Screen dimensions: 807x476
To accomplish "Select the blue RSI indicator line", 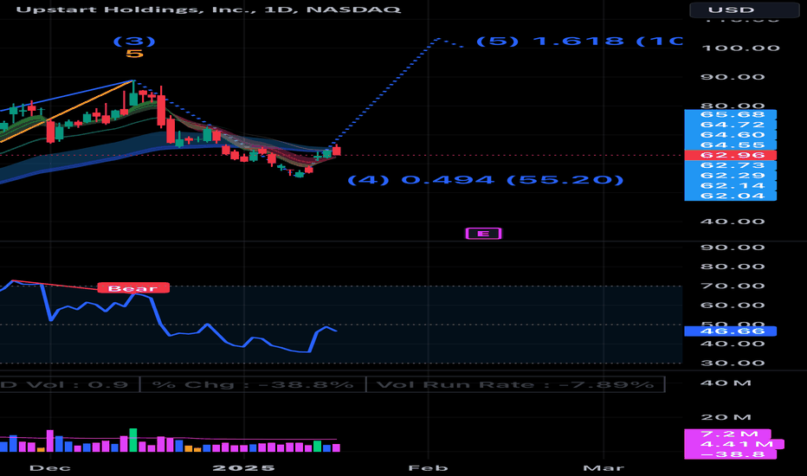I will pos(159,322).
